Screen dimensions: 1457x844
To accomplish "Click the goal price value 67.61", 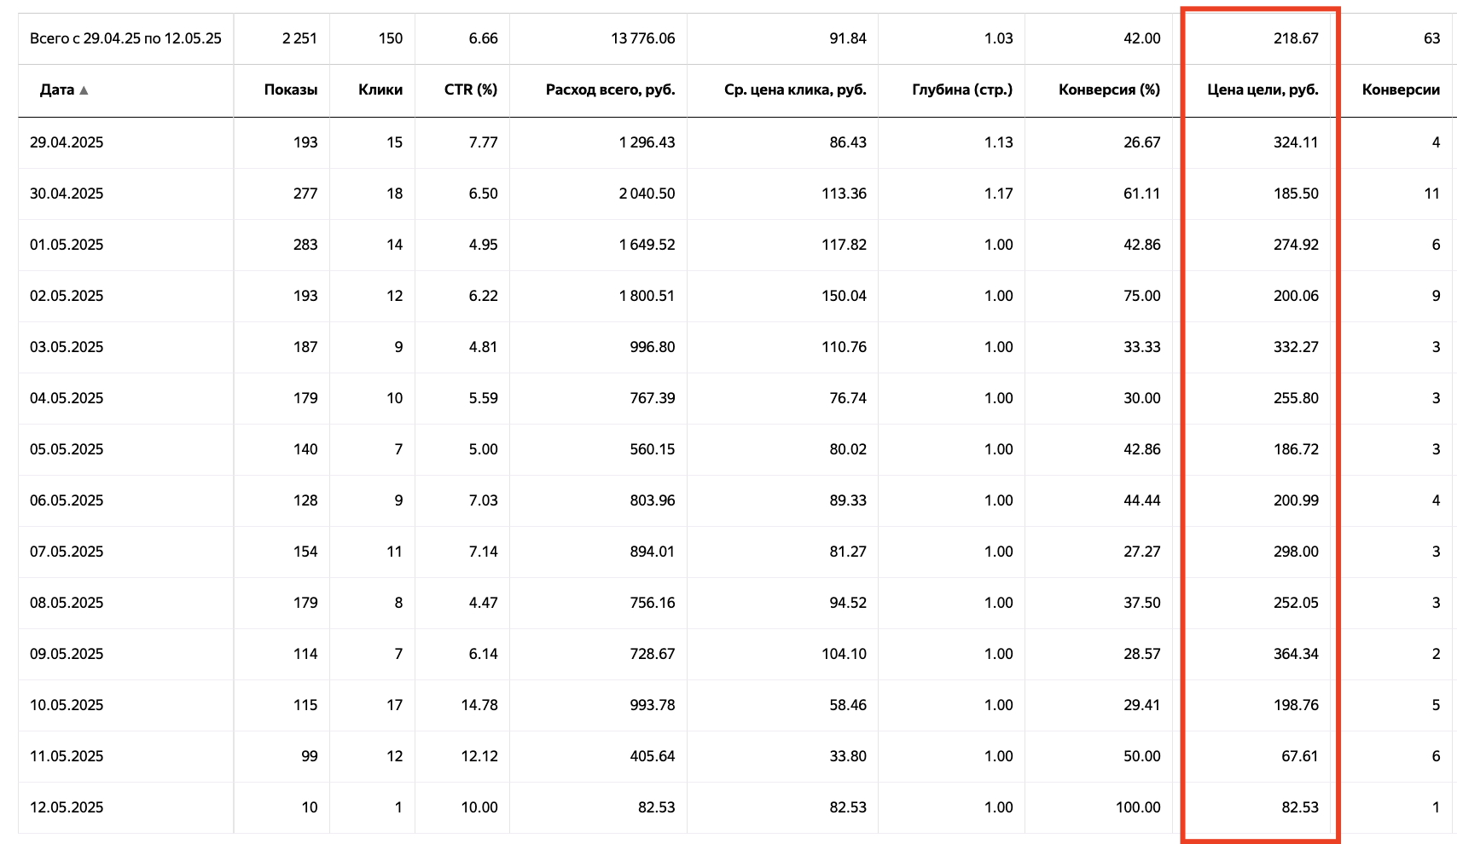I will point(1300,756).
